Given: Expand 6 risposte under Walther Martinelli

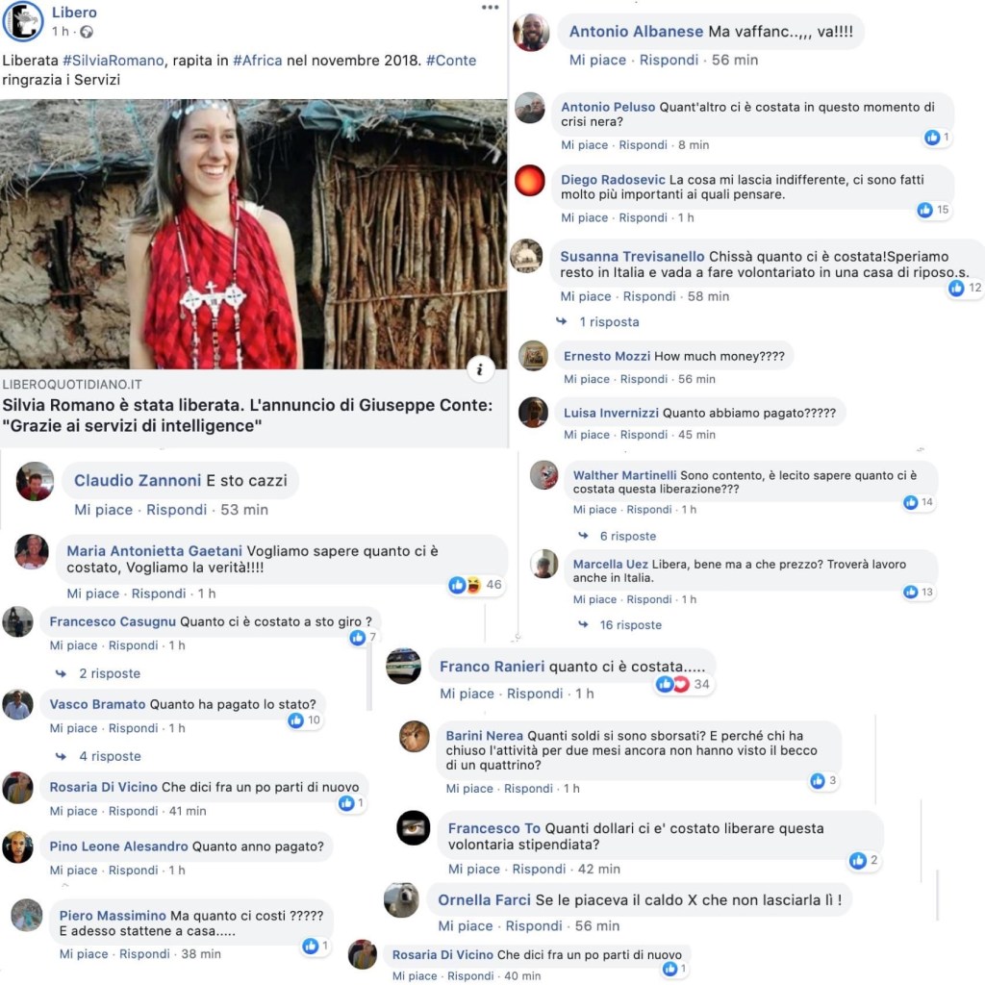Looking at the screenshot, I should click(x=627, y=537).
